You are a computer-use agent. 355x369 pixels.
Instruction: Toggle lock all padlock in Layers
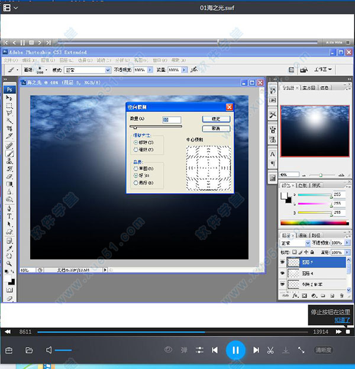click(x=312, y=252)
